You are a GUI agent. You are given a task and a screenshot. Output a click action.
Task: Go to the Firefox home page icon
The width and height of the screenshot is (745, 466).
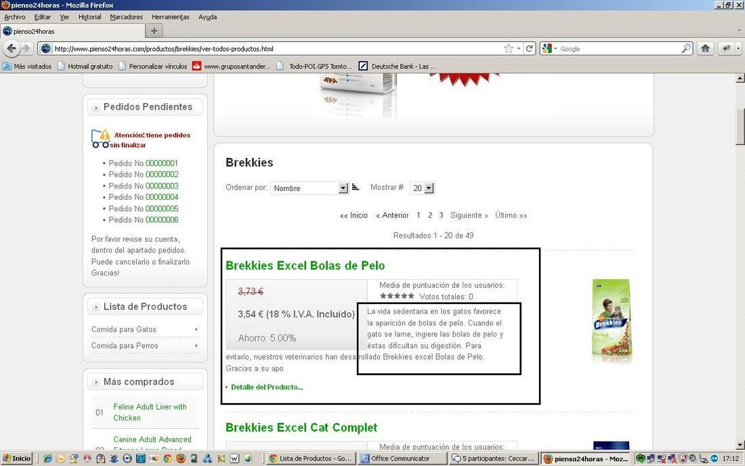point(706,49)
